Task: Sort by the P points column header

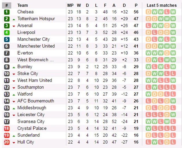Action: [136, 5]
